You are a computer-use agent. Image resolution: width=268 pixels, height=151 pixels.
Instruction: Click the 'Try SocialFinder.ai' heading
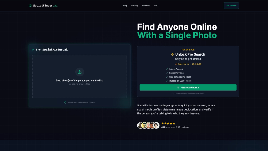pyautogui.click(x=51, y=50)
